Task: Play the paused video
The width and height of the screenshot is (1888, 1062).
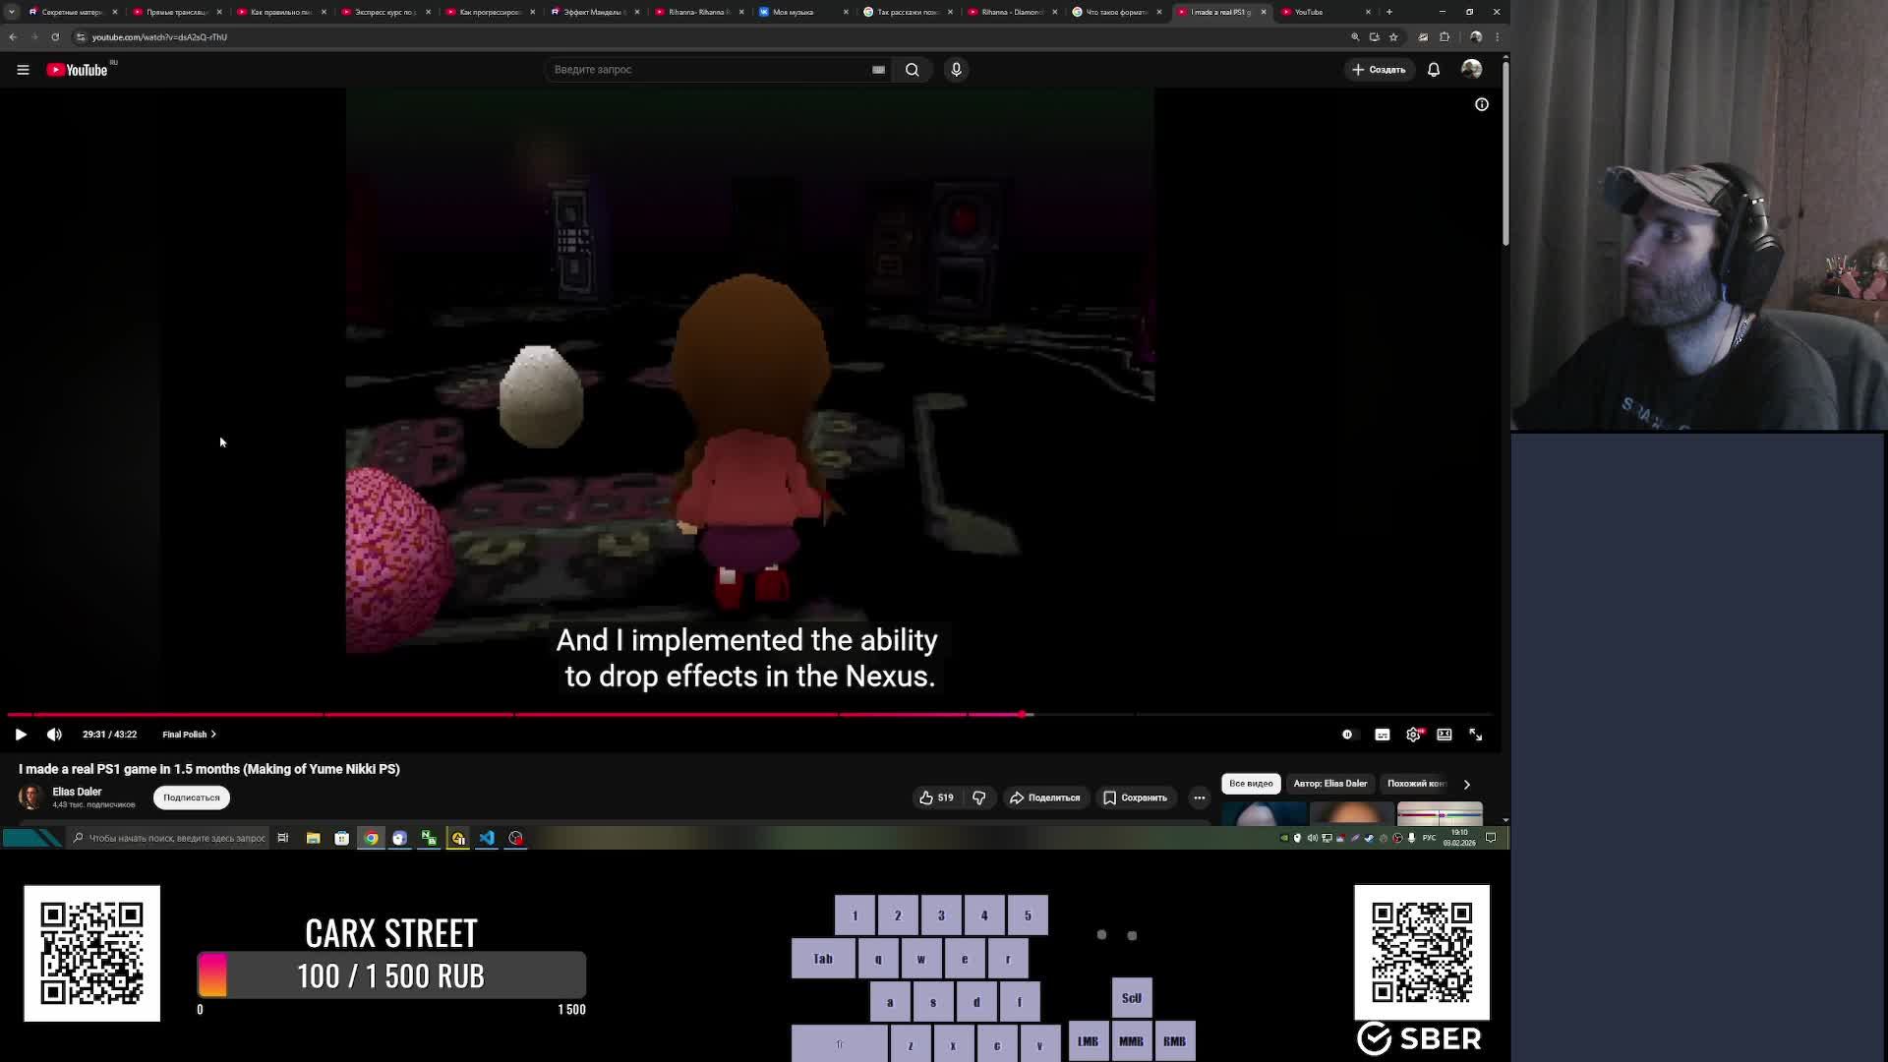Action: [21, 735]
